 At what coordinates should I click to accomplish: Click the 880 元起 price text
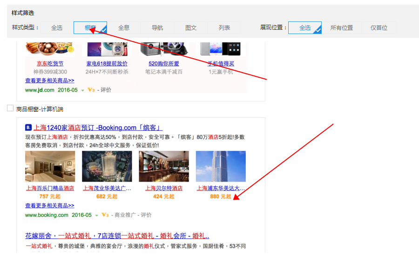221,196
